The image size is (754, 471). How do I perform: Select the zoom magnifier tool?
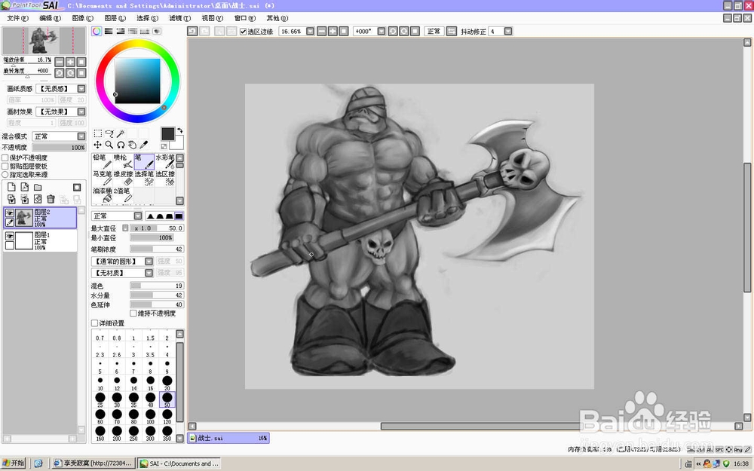coord(109,144)
